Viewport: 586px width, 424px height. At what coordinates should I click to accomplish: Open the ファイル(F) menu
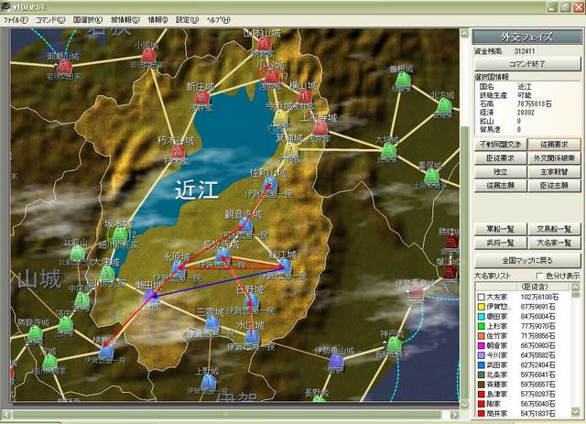[x=16, y=20]
